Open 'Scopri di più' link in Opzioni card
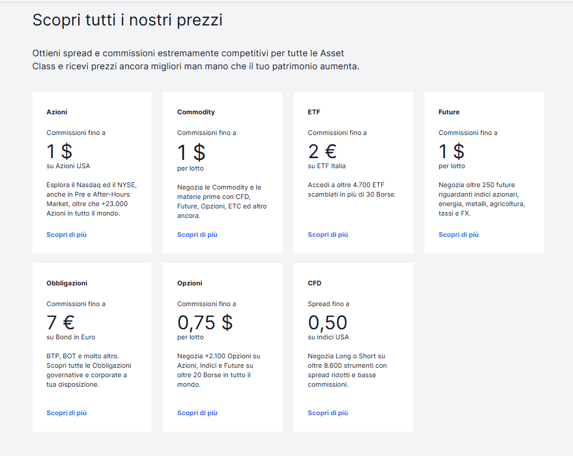Screen dimensions: 573x456 click(197, 413)
